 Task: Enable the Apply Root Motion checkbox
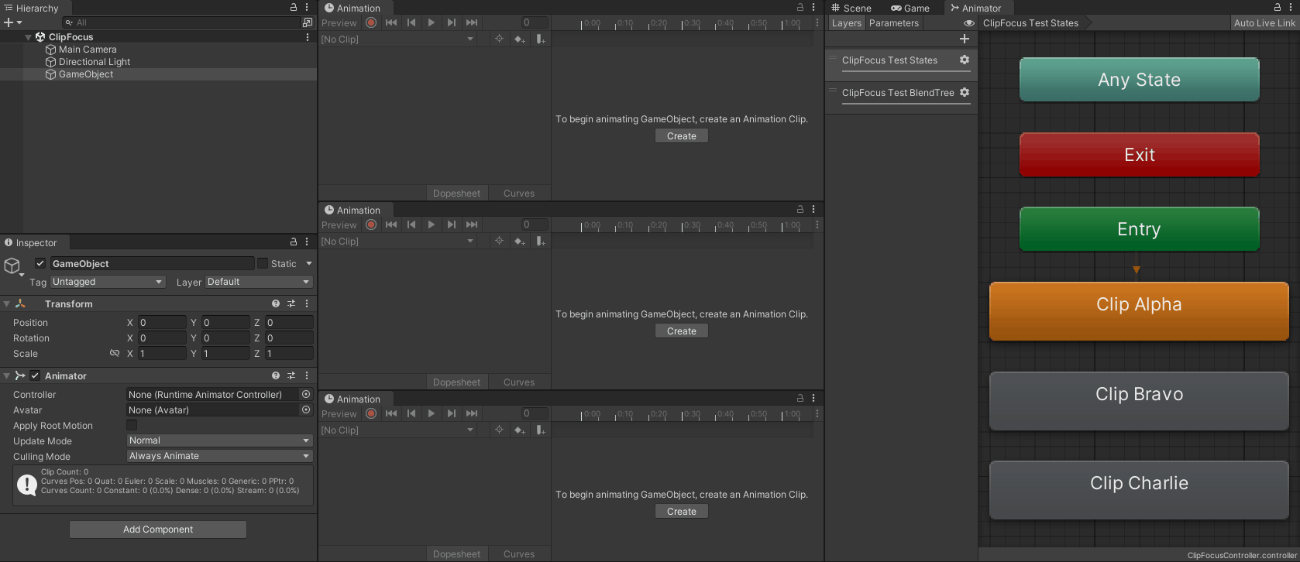(x=132, y=425)
